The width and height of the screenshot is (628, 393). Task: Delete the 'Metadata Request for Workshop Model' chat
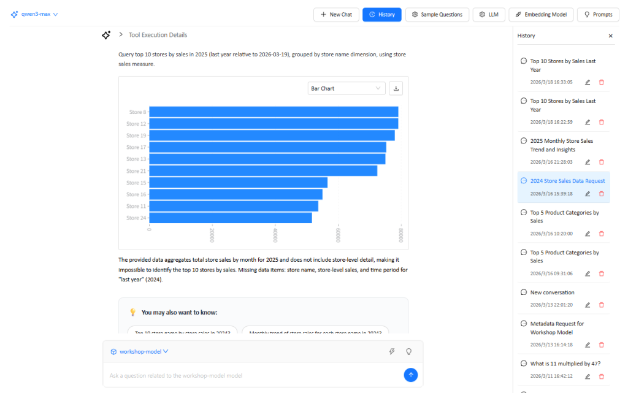point(601,345)
